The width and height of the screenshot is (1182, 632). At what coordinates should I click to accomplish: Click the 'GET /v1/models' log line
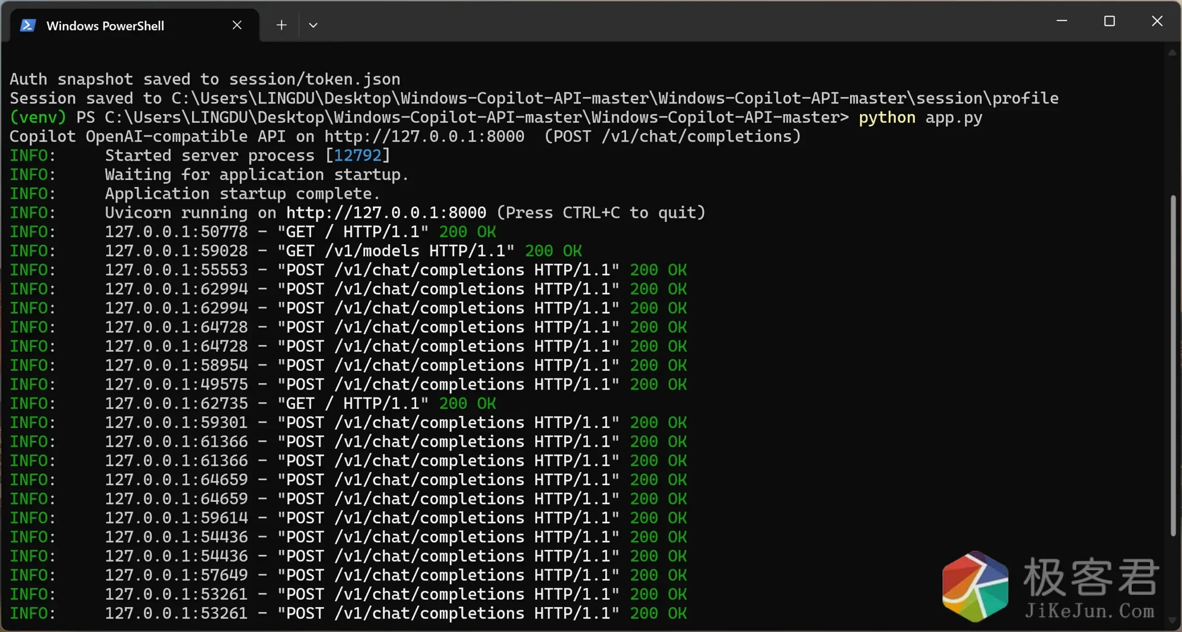(x=296, y=251)
